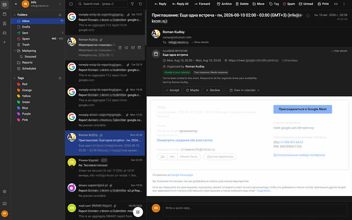352x220 pixels.
Task: Open the Spam folder
Action: tap(38, 39)
